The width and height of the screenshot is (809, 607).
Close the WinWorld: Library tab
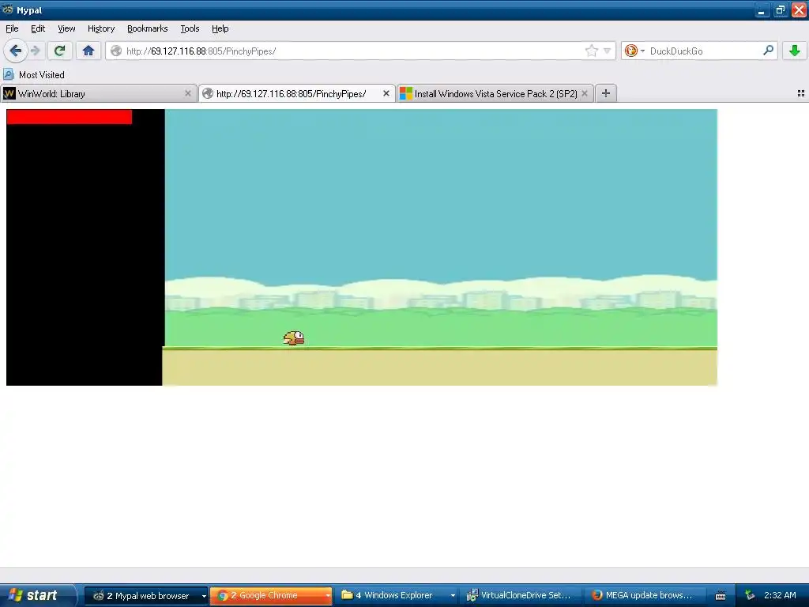188,93
